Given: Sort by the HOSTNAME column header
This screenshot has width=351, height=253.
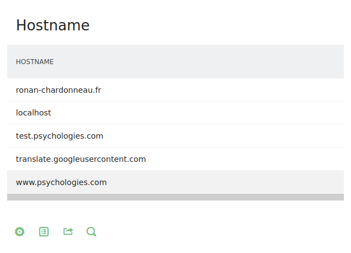Looking at the screenshot, I should click(35, 62).
